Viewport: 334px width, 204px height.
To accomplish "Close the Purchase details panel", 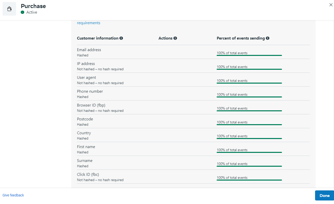I will (331, 5).
